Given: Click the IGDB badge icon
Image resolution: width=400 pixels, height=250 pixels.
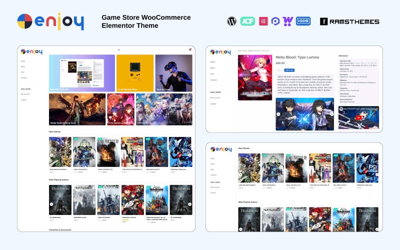Looking at the screenshot, I should 303,21.
